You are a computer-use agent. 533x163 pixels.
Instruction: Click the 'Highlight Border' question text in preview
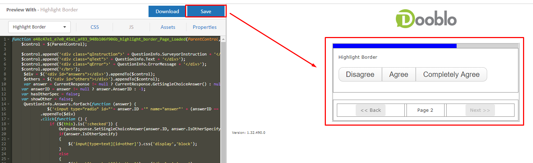point(358,57)
